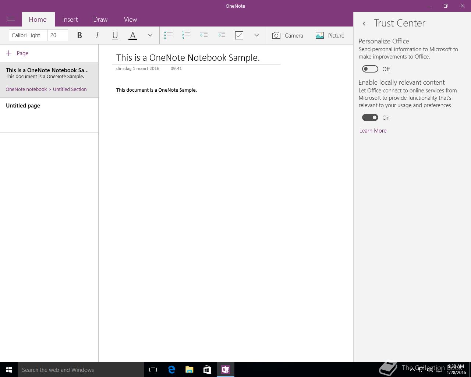
Task: Toggle Italic formatting
Action: click(97, 35)
